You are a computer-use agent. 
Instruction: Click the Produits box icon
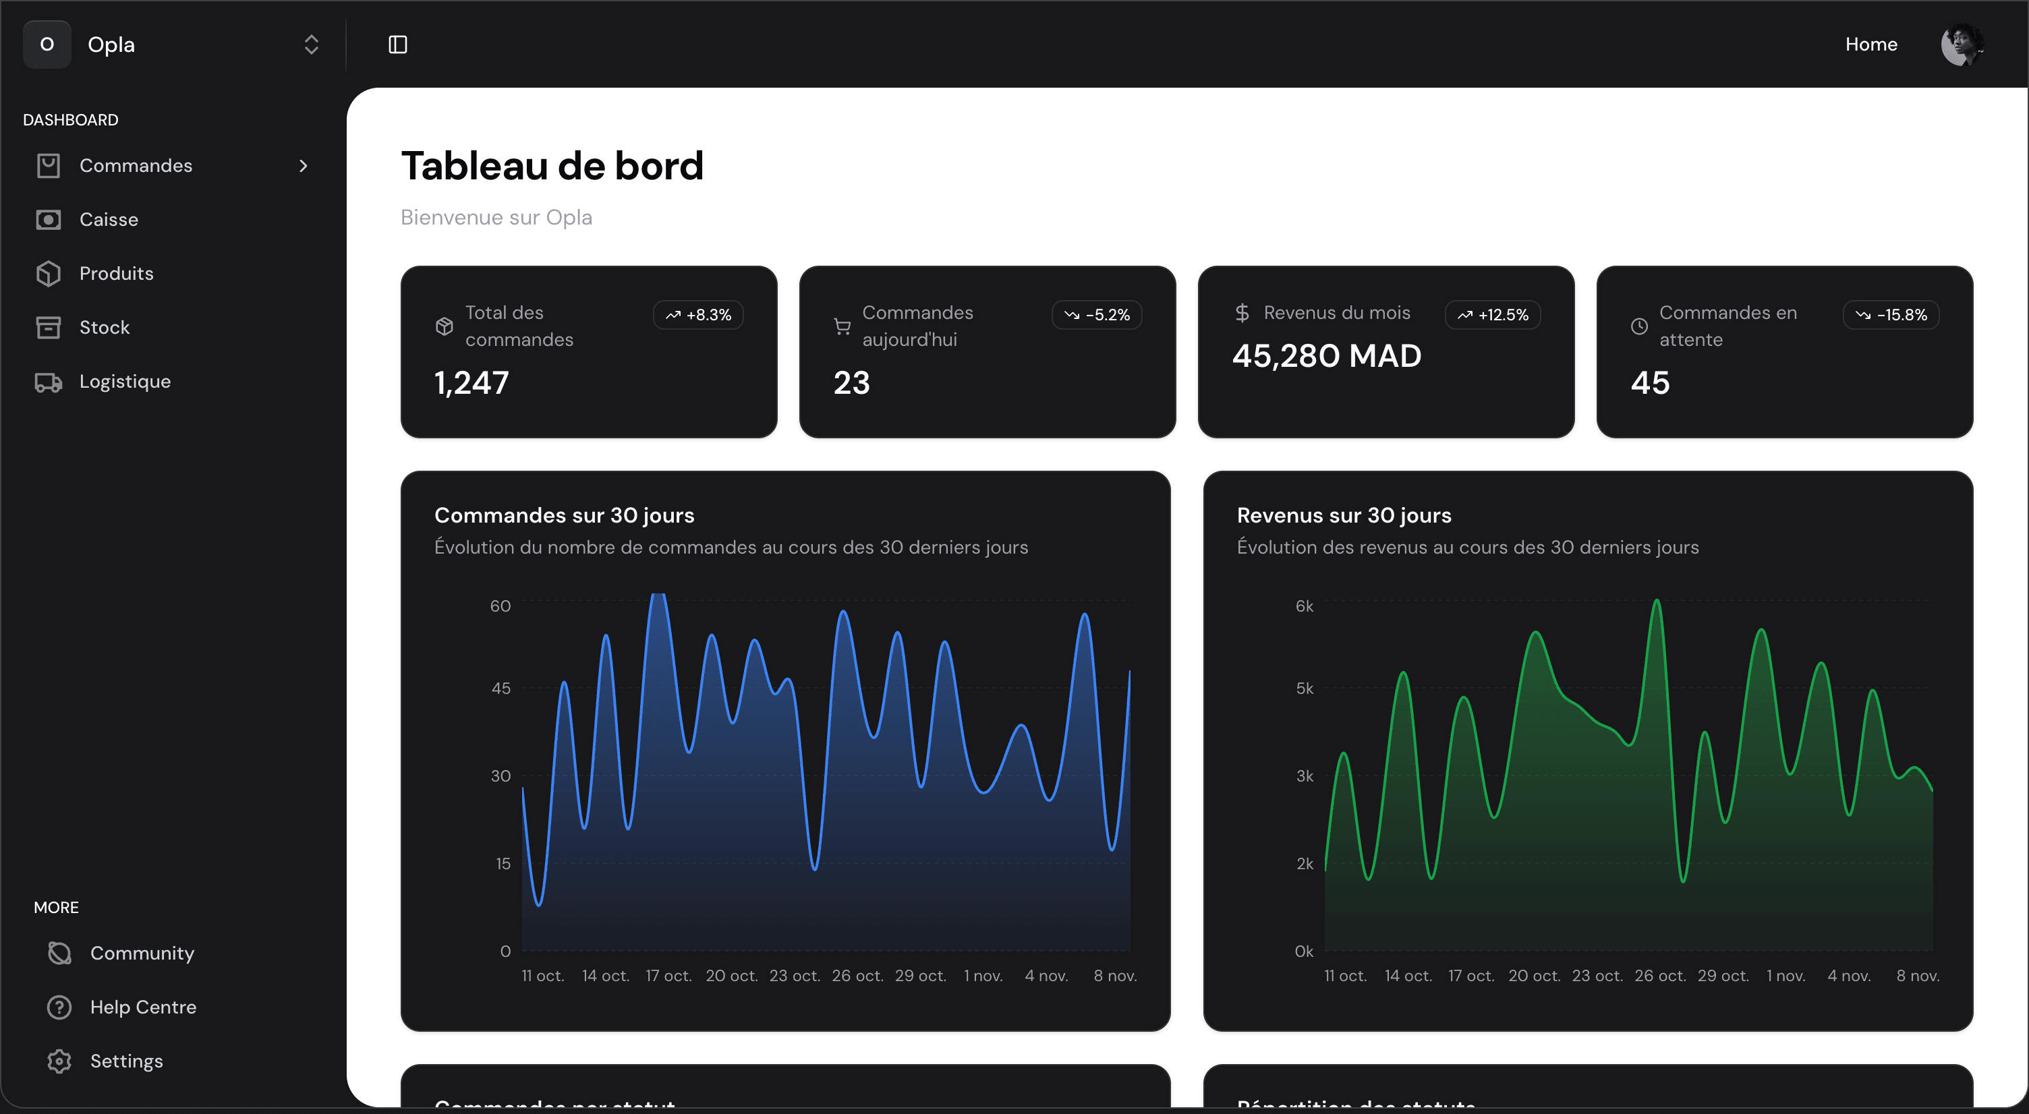click(x=48, y=273)
